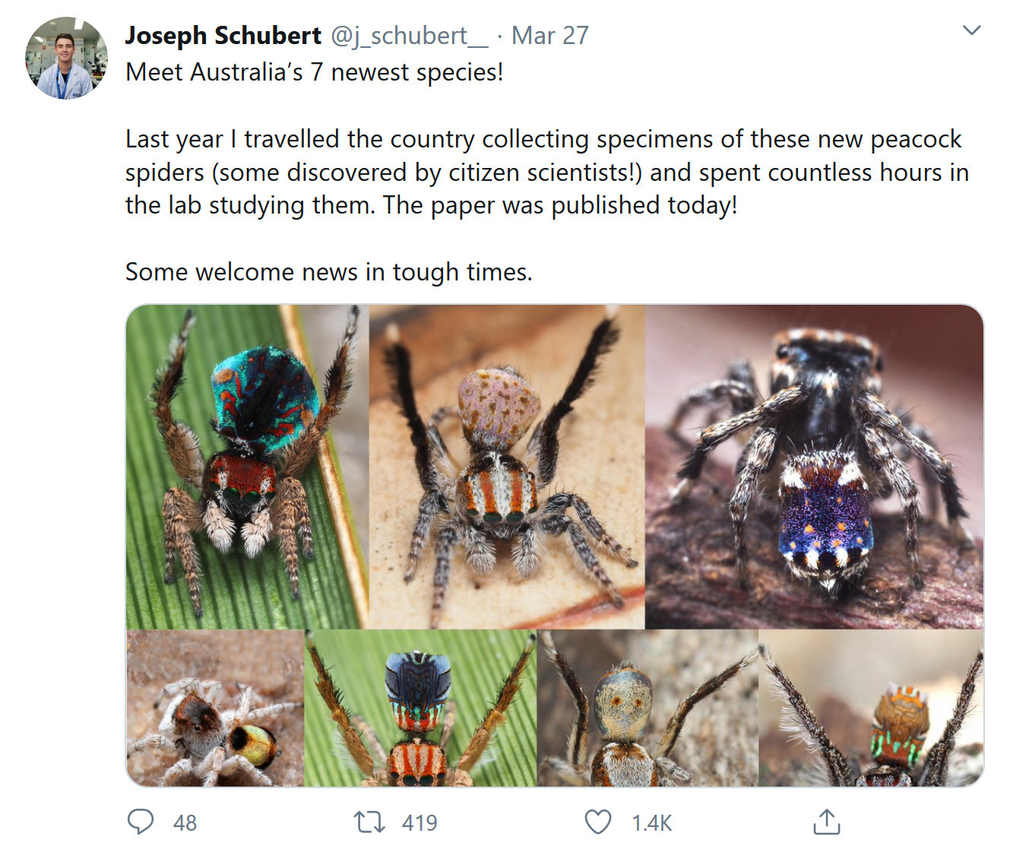Like the tweet with heart icon
1010x855 pixels.
pos(598,822)
